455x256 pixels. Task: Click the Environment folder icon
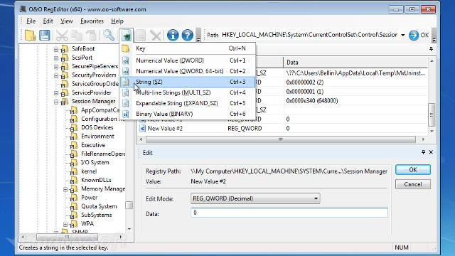click(x=74, y=137)
